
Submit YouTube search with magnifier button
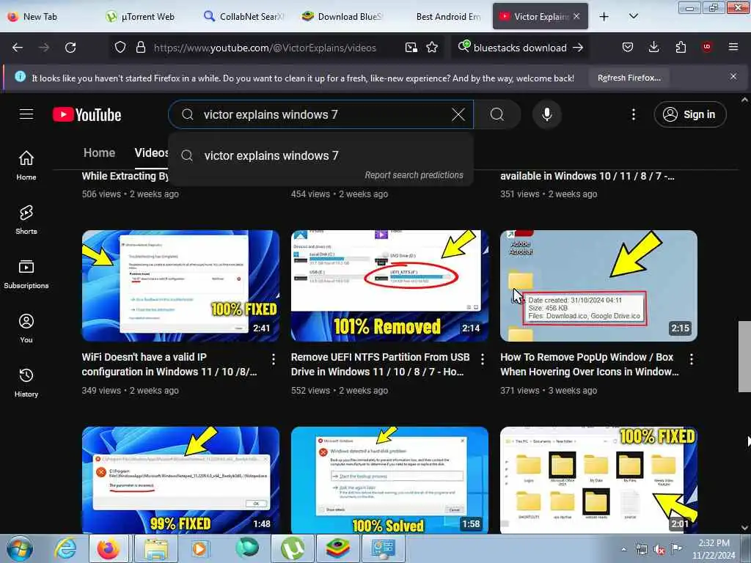tap(497, 114)
